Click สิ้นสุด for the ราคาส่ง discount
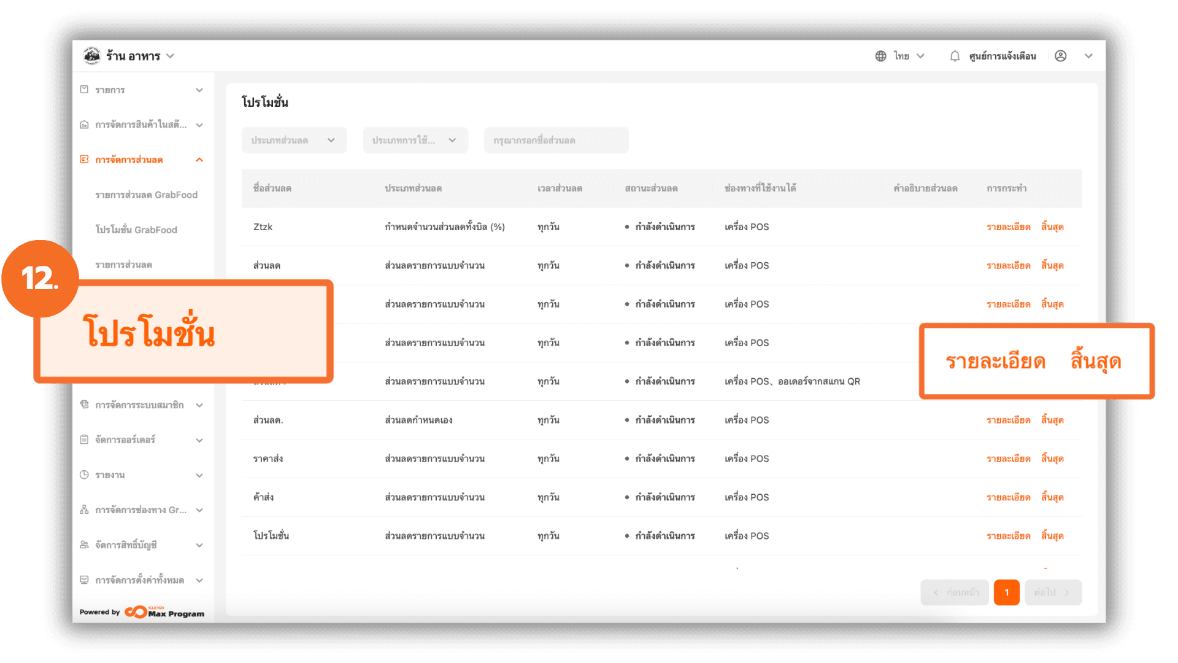This screenshot has height=663, width=1178. coord(1052,459)
